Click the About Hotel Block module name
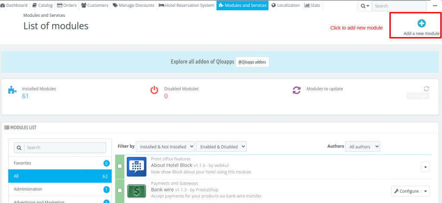Viewport: 442px width, 203px height. pyautogui.click(x=172, y=165)
